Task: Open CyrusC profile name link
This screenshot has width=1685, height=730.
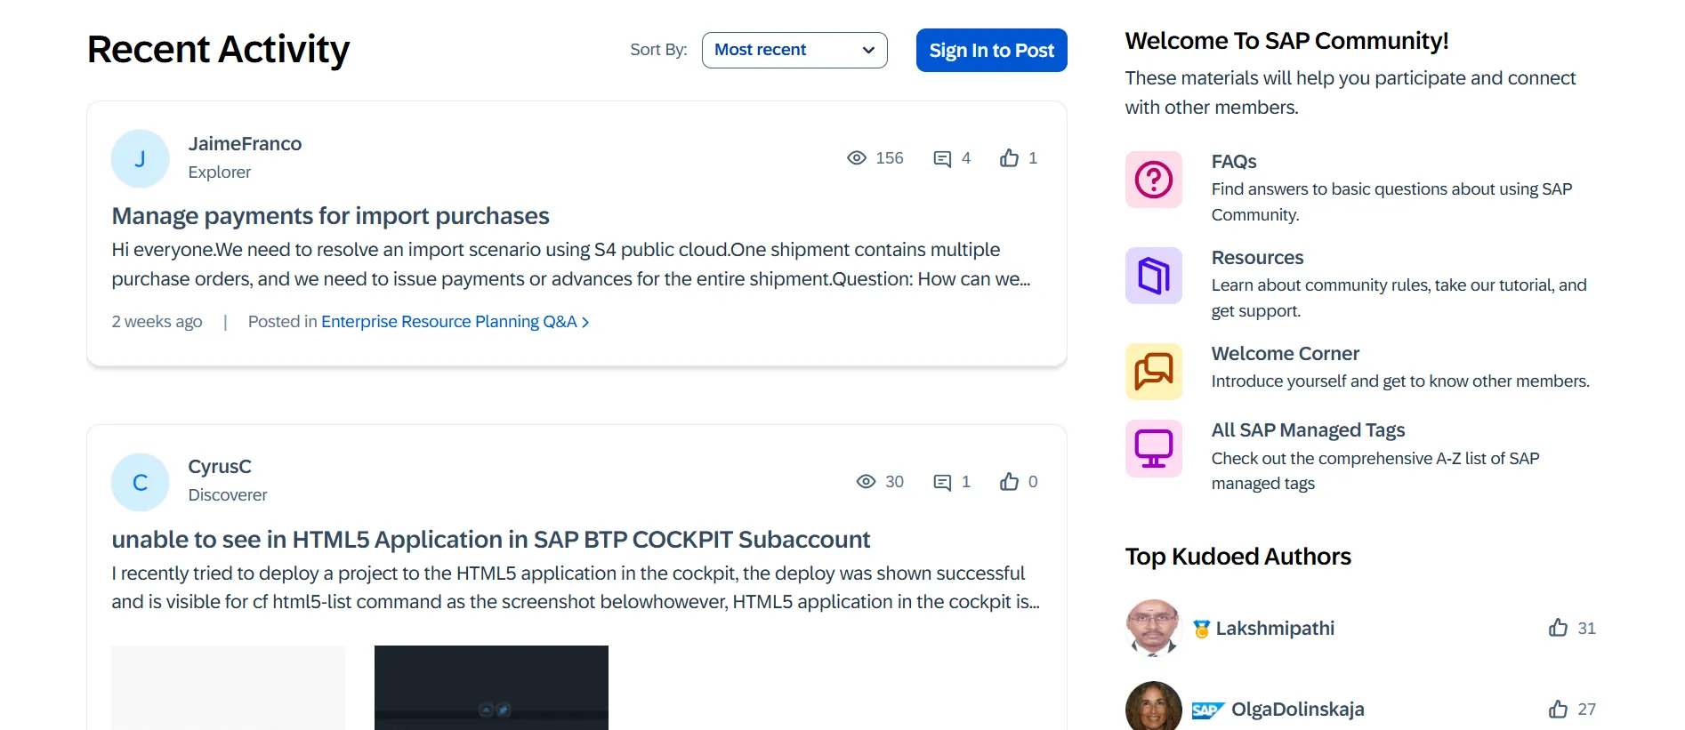Action: (220, 467)
